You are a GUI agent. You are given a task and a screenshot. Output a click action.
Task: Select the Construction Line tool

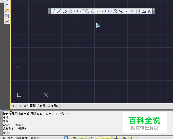[x=59, y=11]
